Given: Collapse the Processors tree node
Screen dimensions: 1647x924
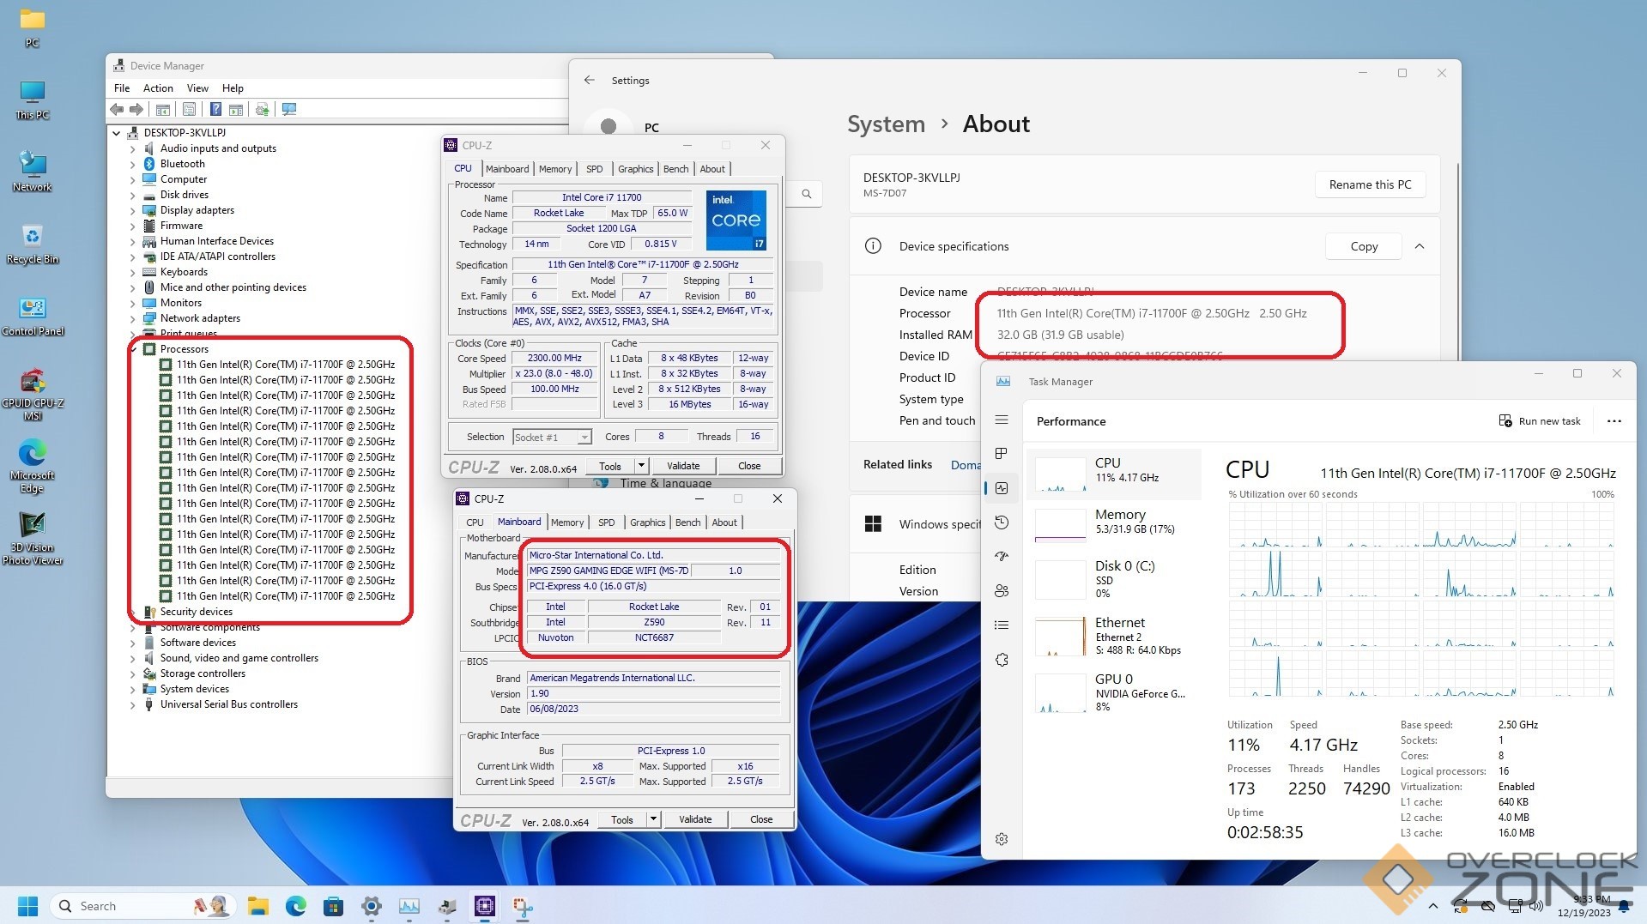Looking at the screenshot, I should [x=134, y=349].
